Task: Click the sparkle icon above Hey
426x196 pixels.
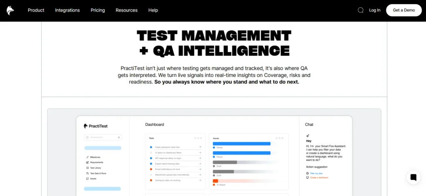Action: point(308,135)
